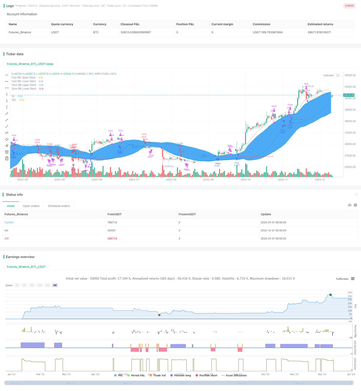Select the All zoom range button

point(55,285)
